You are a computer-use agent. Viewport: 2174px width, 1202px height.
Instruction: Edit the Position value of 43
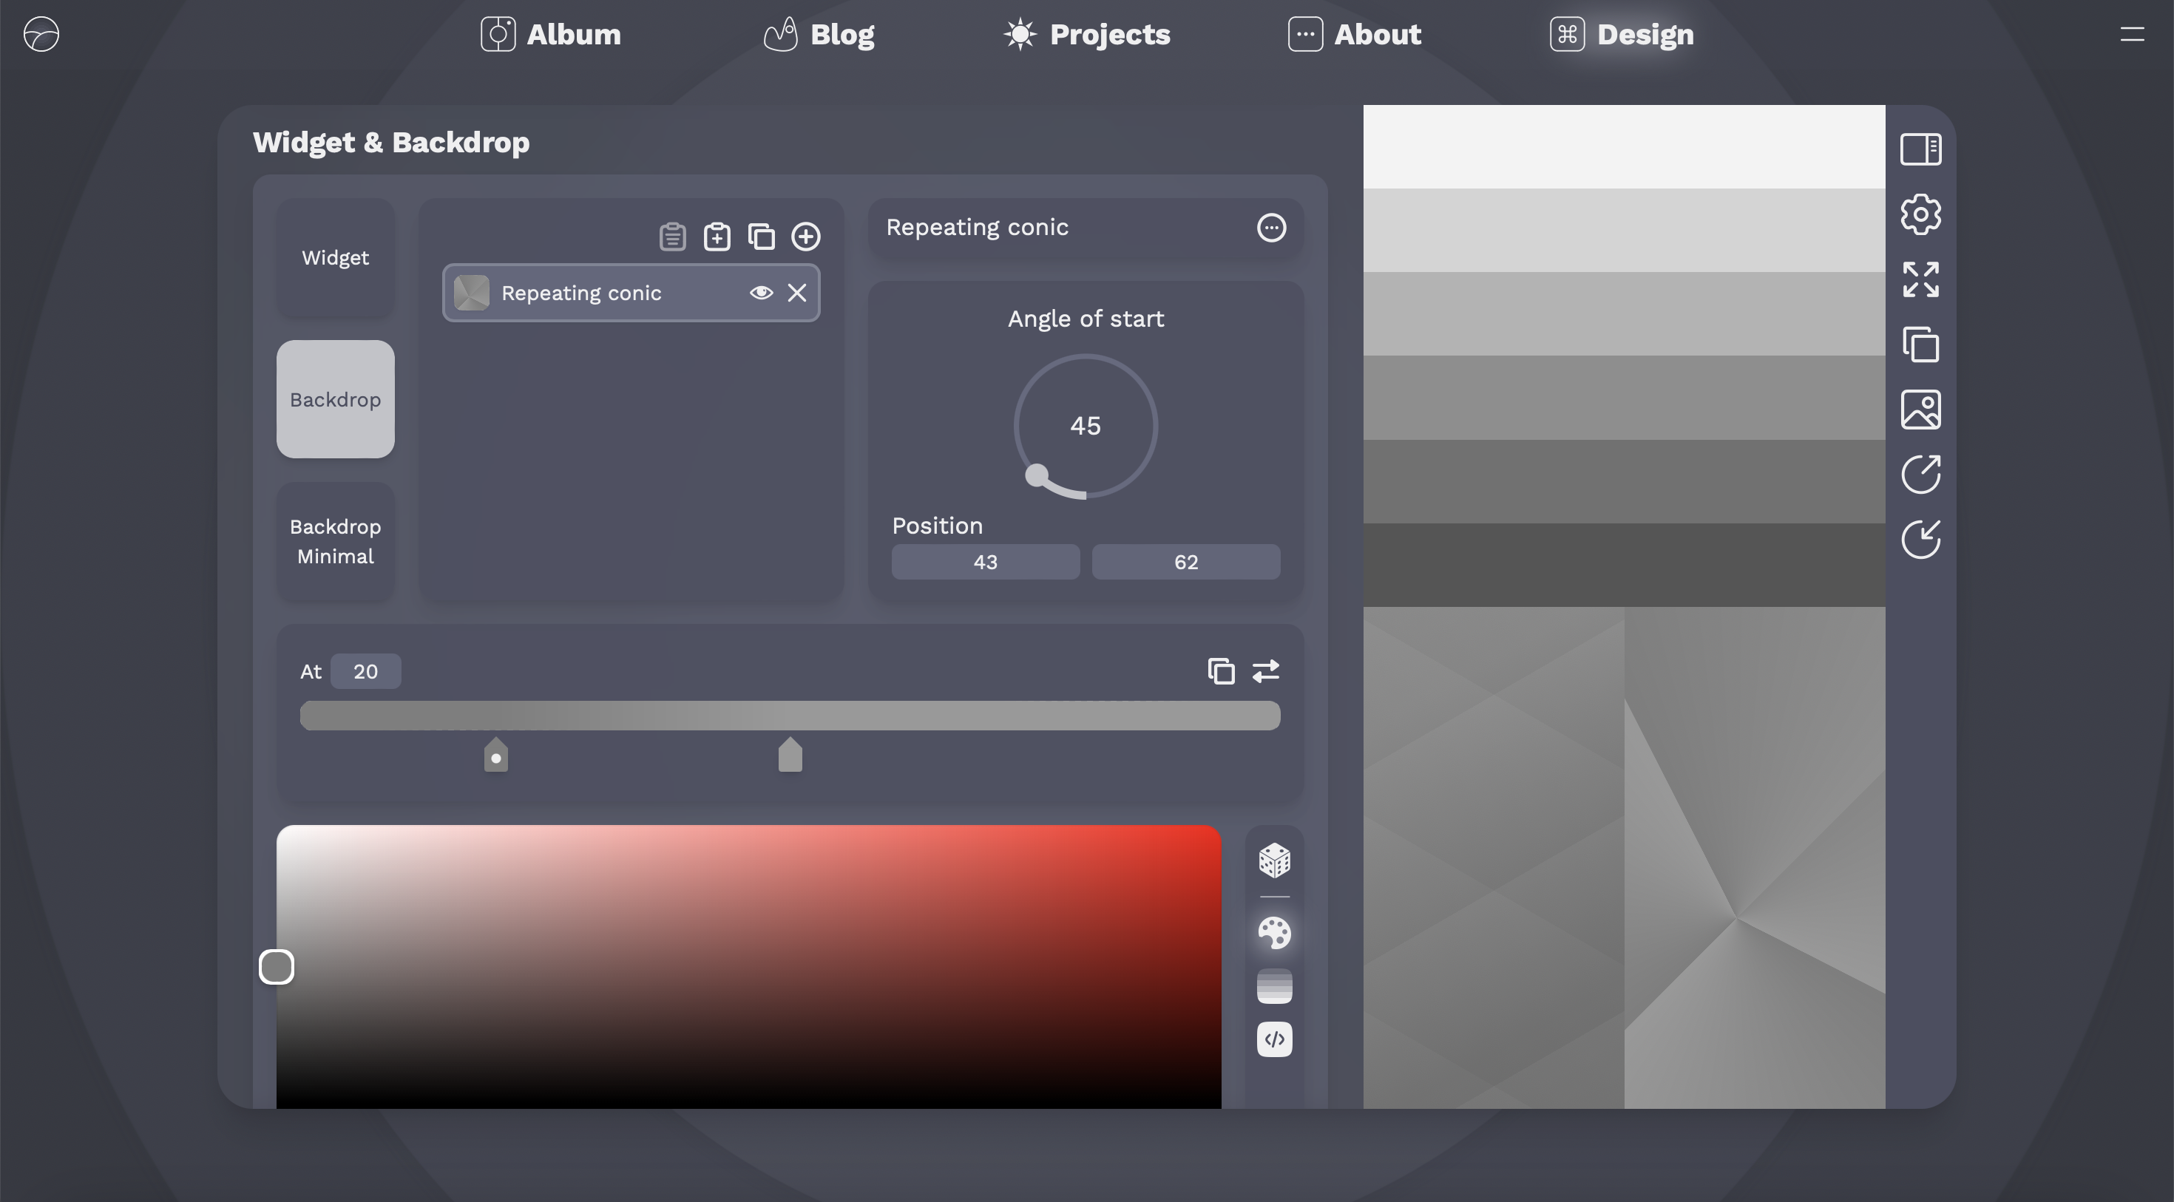tap(985, 562)
